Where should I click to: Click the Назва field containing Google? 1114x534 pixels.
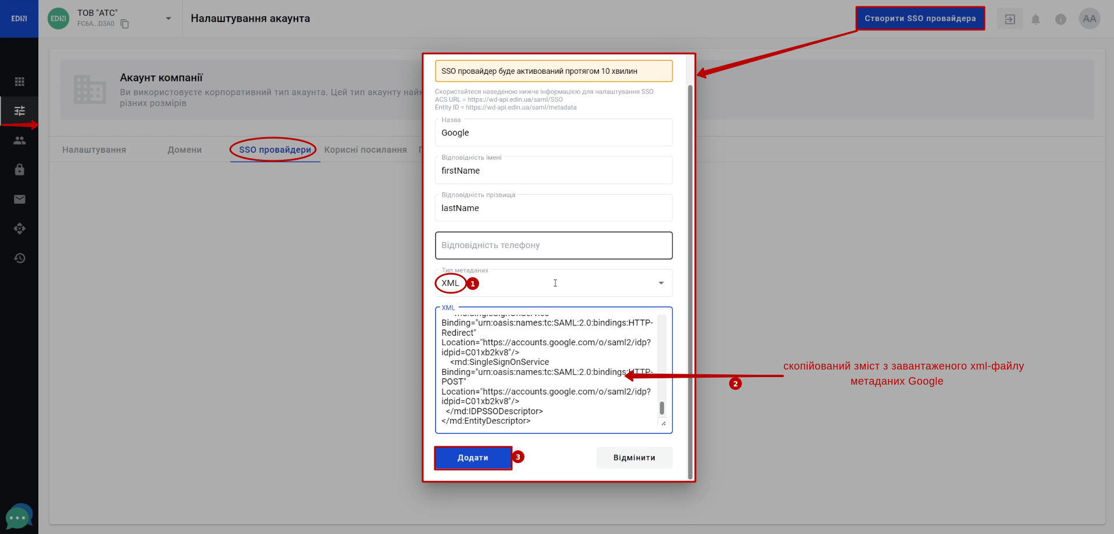[553, 133]
